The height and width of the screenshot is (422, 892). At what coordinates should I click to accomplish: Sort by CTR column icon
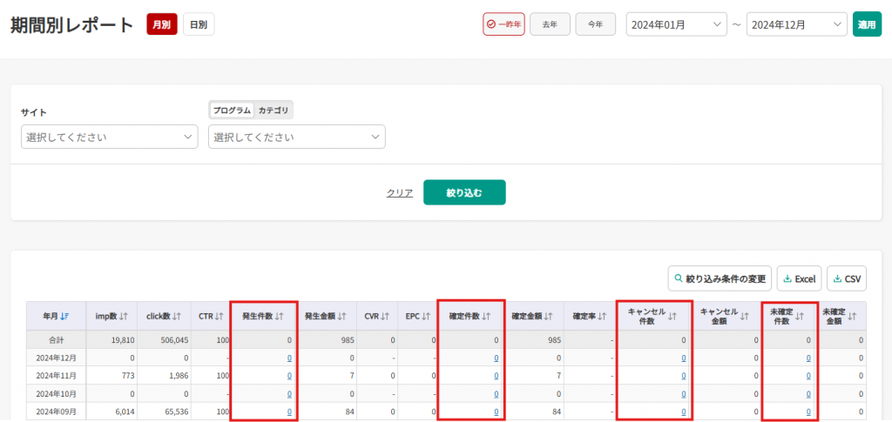[x=220, y=317]
